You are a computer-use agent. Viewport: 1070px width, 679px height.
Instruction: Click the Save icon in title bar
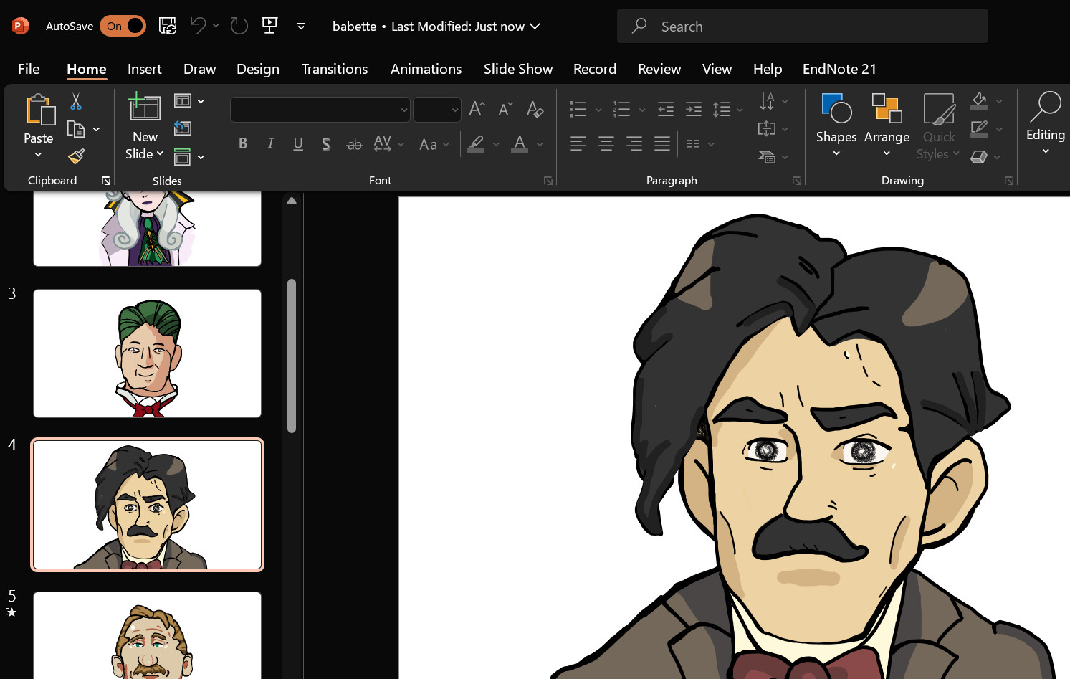[x=168, y=26]
